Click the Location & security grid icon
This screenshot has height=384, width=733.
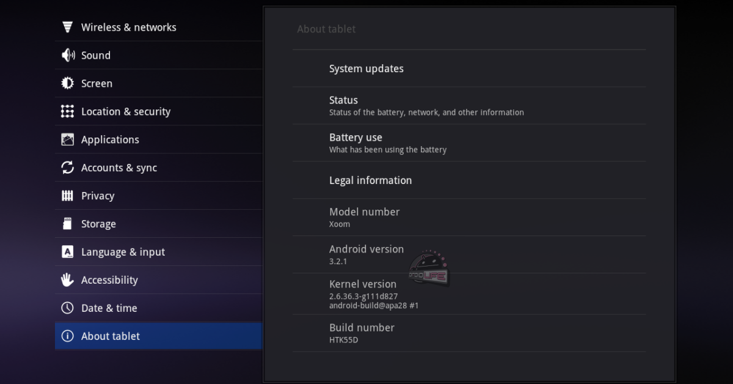pos(68,112)
